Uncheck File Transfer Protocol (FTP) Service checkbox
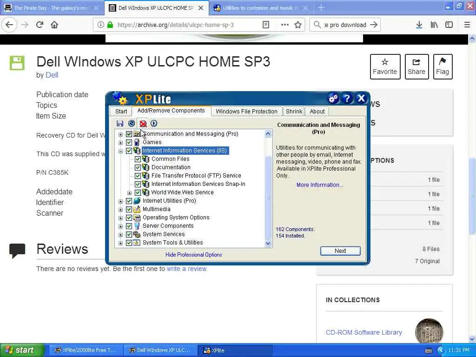The height and width of the screenshot is (357, 476). pos(138,176)
